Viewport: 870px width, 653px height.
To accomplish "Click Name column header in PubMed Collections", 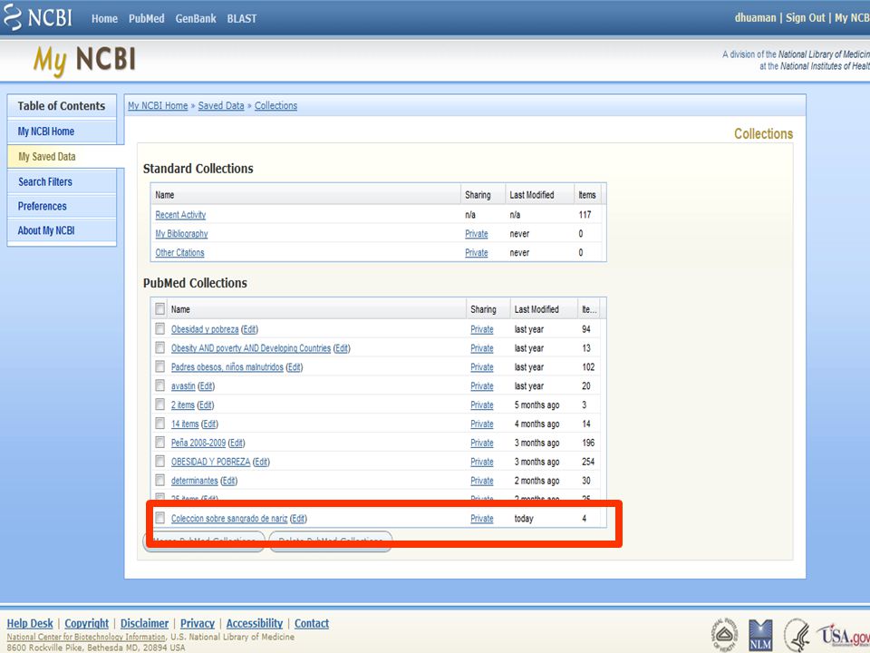I will coord(180,309).
